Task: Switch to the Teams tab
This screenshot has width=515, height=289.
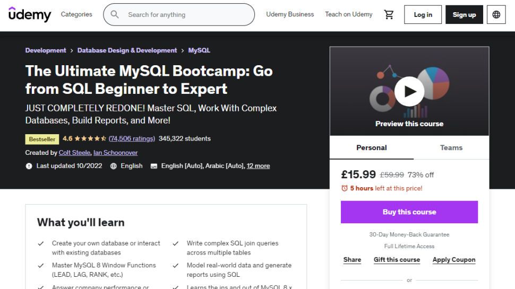Action: coord(451,148)
